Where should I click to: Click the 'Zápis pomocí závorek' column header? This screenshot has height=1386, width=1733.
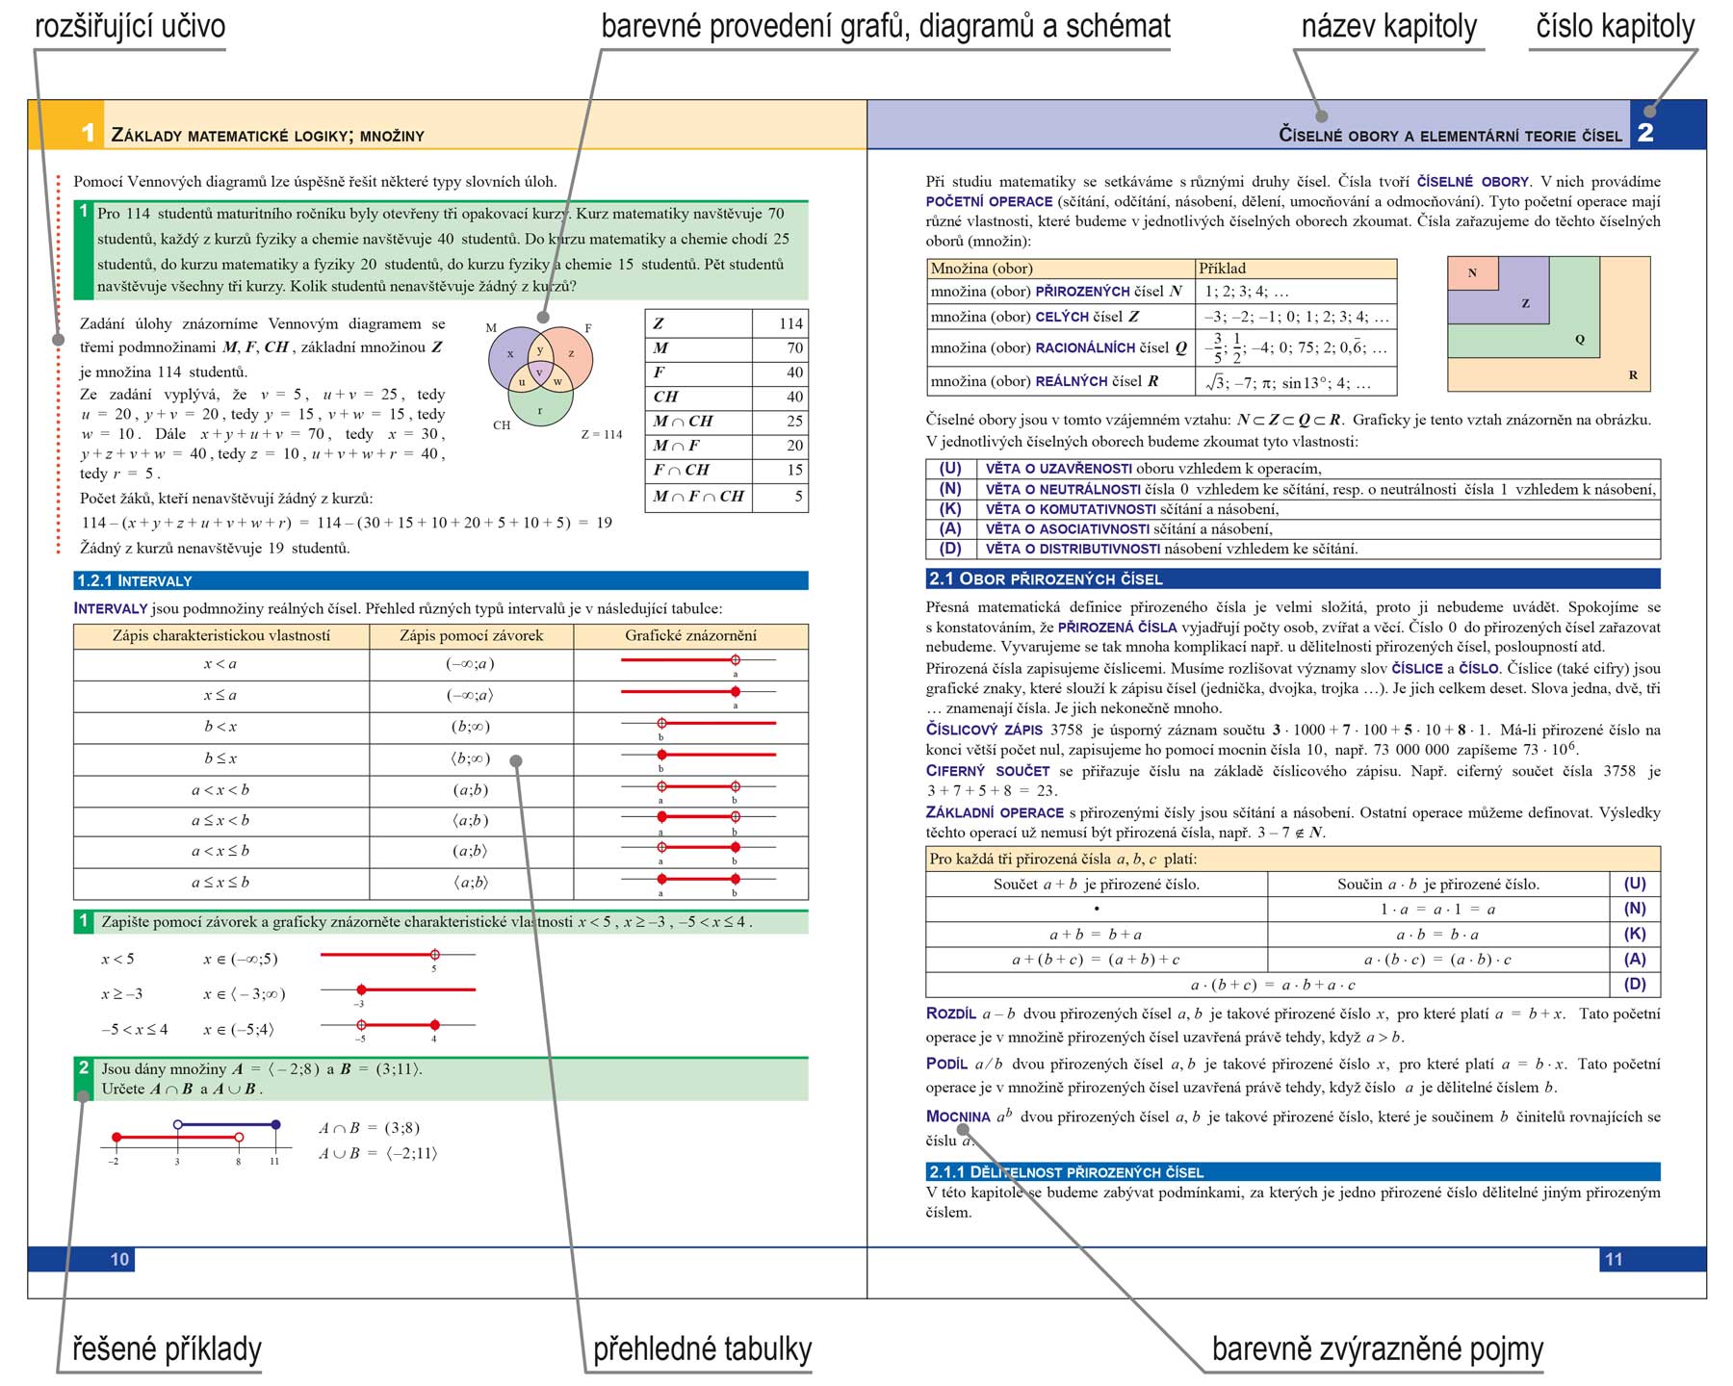click(x=472, y=636)
